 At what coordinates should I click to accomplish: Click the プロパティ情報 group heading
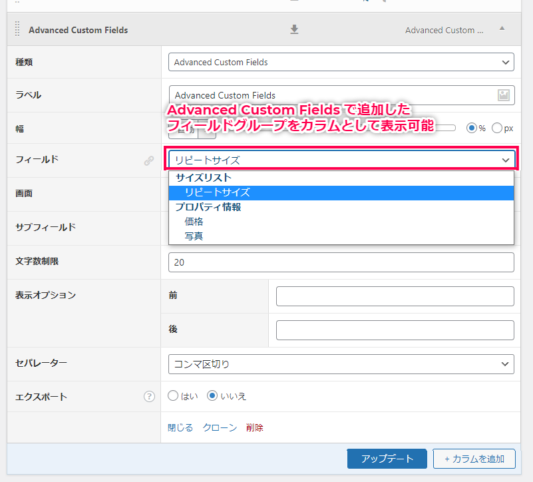click(x=208, y=207)
